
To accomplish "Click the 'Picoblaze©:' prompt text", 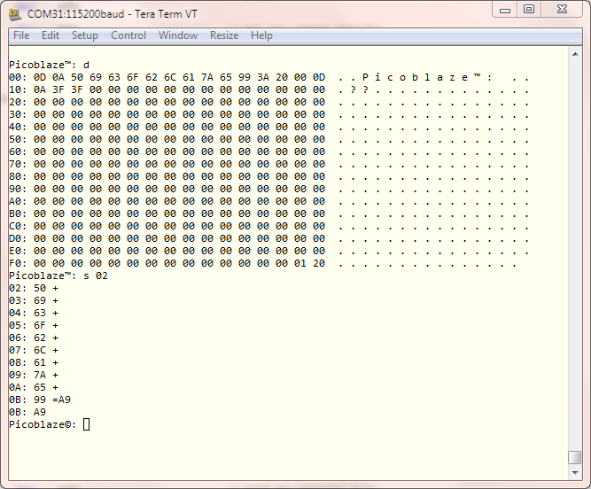I will [x=43, y=424].
